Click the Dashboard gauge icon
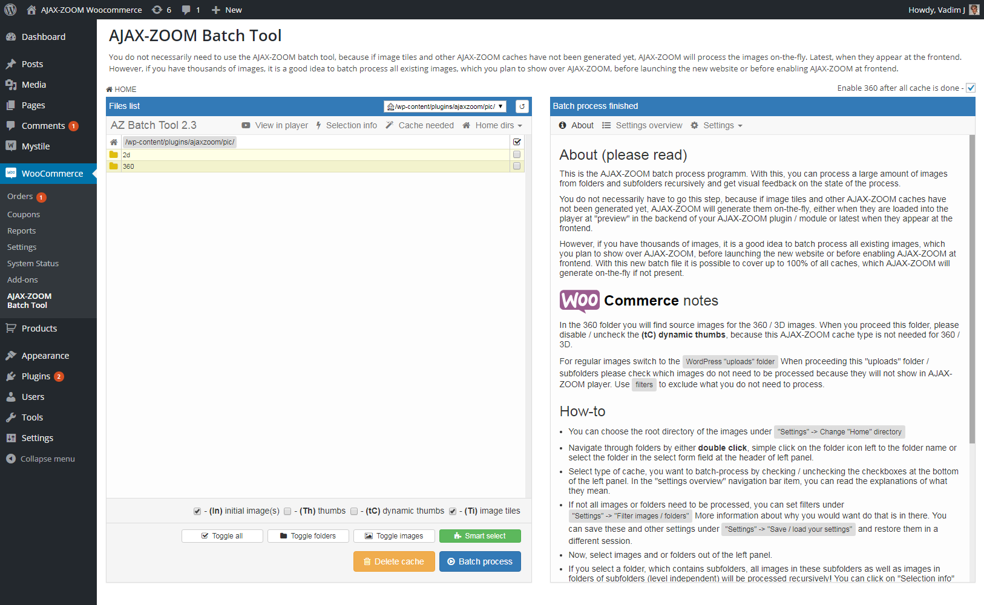This screenshot has height=605, width=984. [x=11, y=37]
